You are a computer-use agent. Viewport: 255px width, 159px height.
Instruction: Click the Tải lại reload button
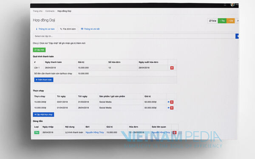[x=212, y=21]
